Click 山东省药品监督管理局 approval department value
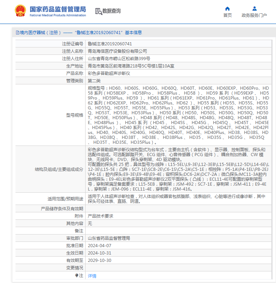The height and width of the screenshot is (283, 276). coord(109,238)
